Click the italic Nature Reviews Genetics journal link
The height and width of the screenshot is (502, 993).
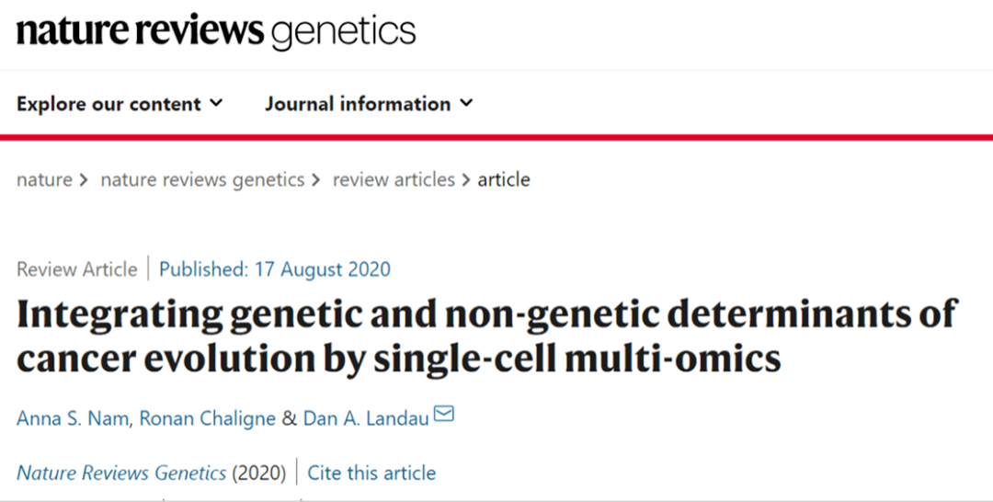coord(121,473)
